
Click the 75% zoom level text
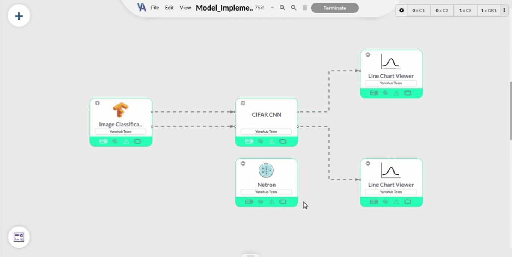click(x=259, y=8)
